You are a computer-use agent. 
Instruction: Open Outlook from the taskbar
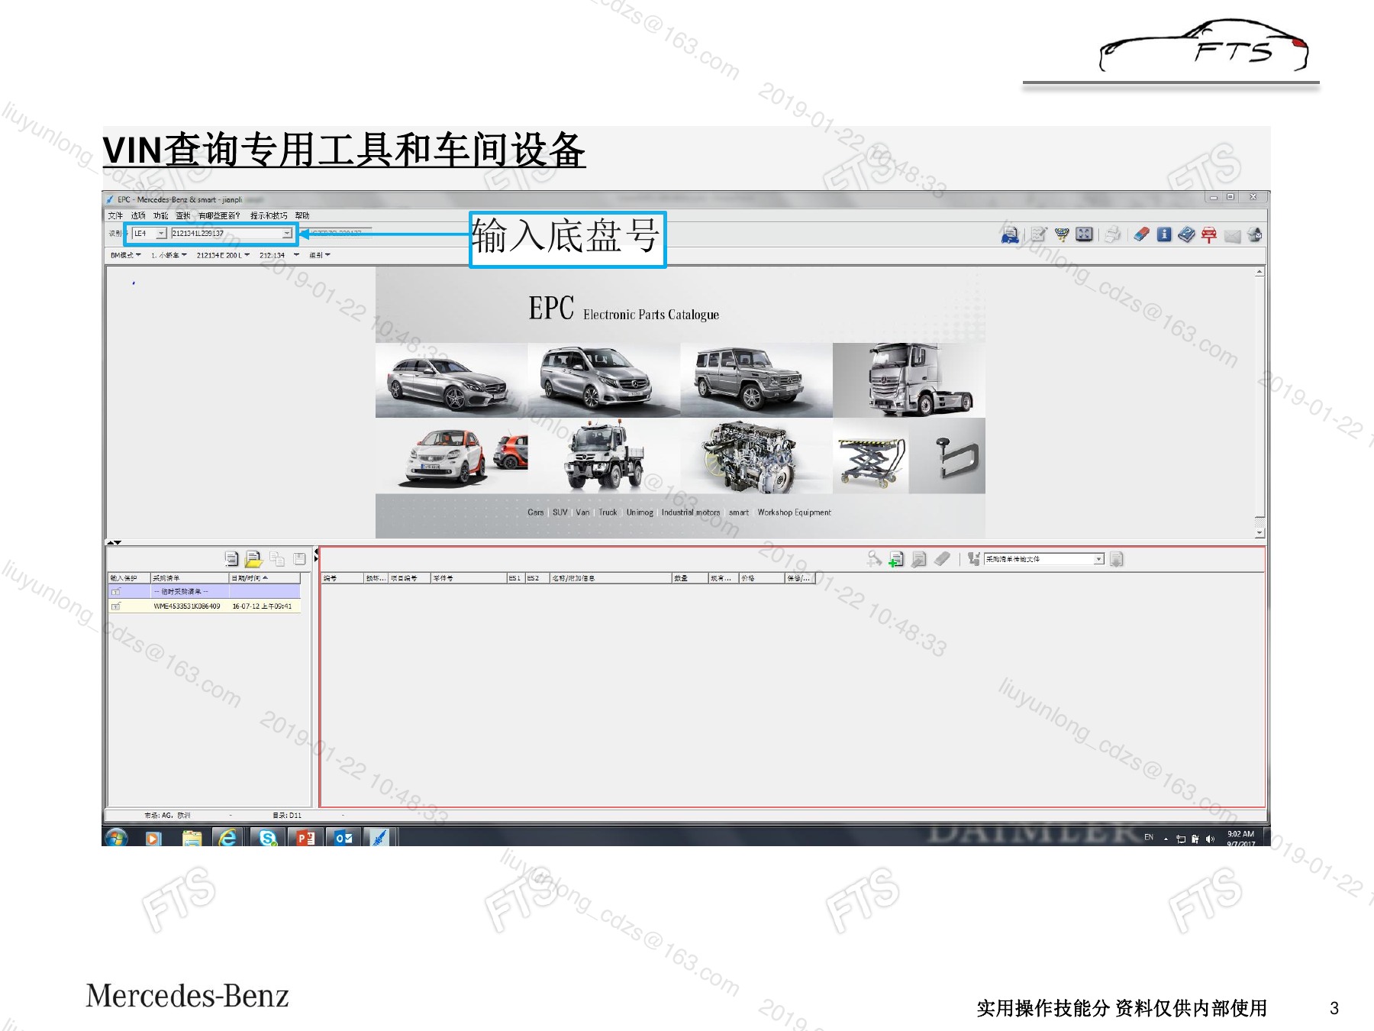tap(343, 838)
